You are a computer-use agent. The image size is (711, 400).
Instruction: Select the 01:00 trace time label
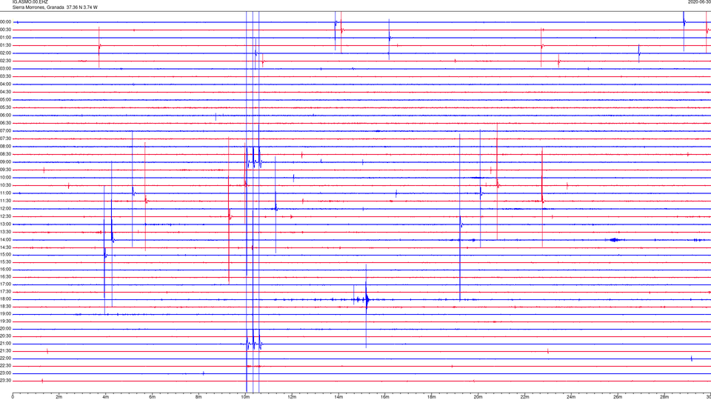(x=5, y=38)
